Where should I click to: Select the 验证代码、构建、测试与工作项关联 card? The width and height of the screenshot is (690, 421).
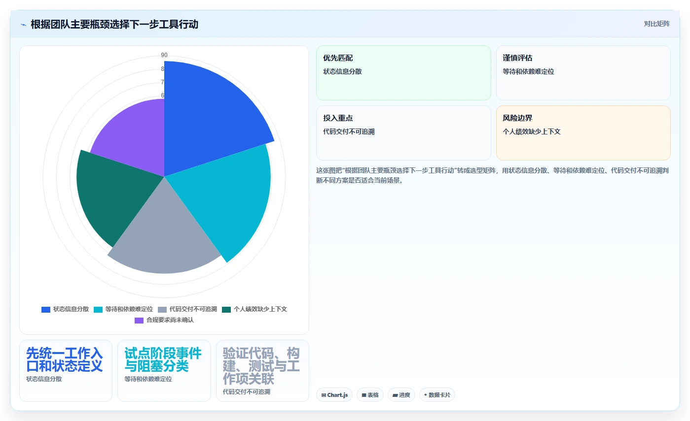(262, 371)
